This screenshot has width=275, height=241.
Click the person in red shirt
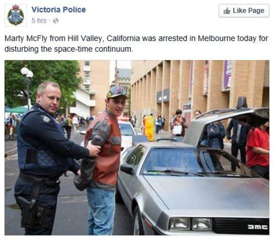[x=258, y=151]
